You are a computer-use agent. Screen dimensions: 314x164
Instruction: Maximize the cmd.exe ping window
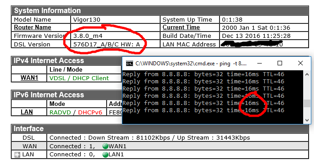pyautogui.click(x=280, y=64)
